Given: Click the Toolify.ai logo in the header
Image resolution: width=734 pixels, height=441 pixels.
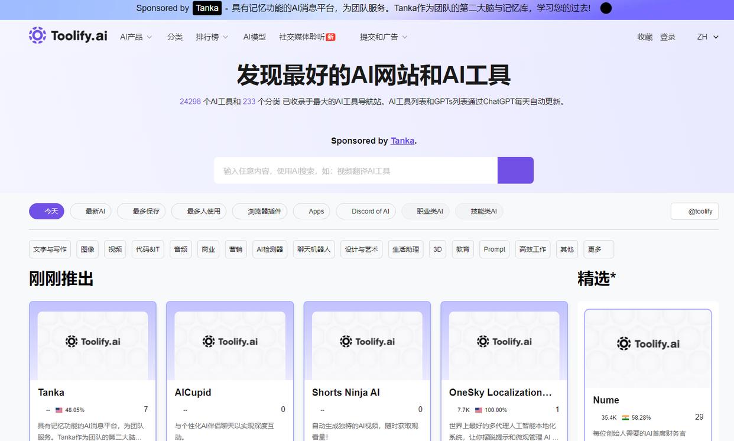Looking at the screenshot, I should pyautogui.click(x=68, y=35).
